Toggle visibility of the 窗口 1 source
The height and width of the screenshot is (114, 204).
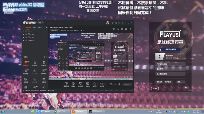23,41
